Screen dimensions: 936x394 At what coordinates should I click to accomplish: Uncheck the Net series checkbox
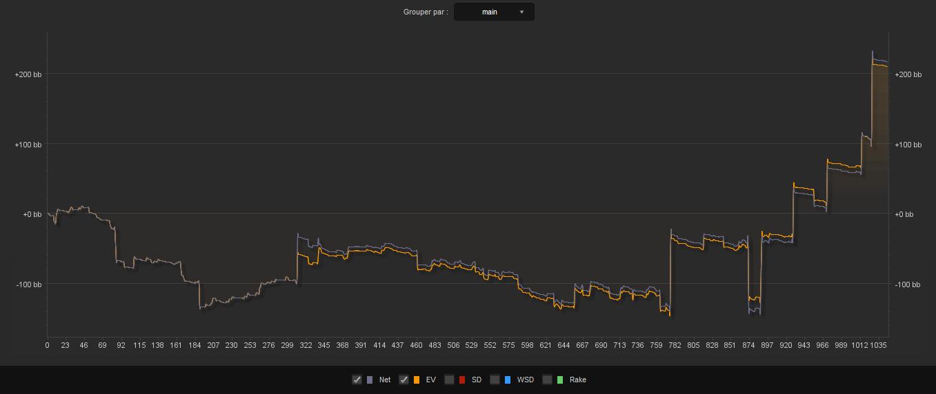coord(357,380)
